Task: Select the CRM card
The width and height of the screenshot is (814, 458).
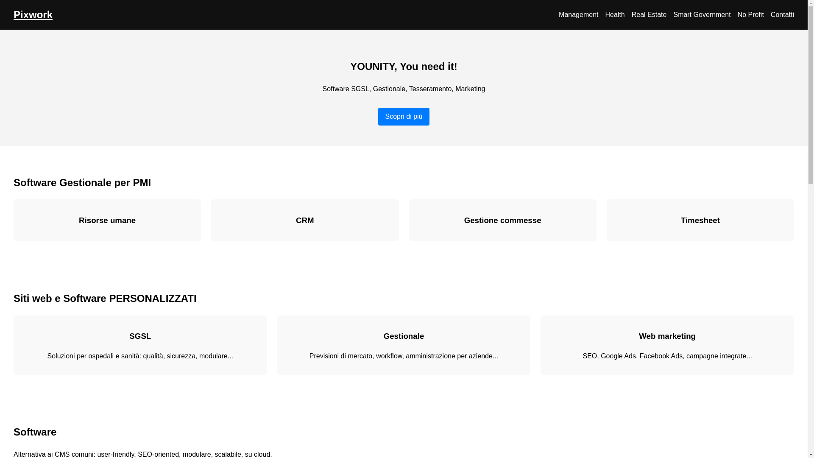Action: pos(305,221)
